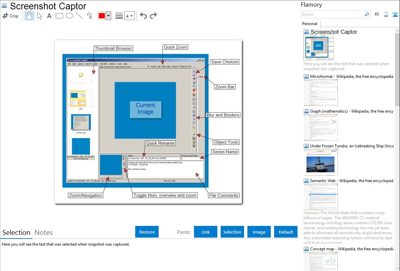Click the snapshot icon beside Concept map title
The width and height of the screenshot is (400, 271).
[x=307, y=249]
